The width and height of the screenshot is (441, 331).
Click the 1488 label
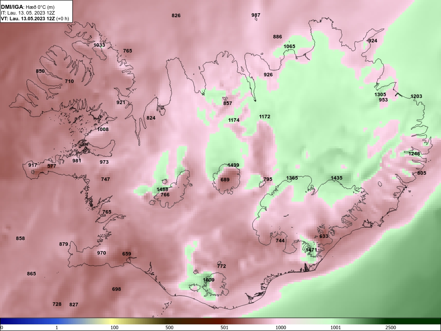(163, 189)
